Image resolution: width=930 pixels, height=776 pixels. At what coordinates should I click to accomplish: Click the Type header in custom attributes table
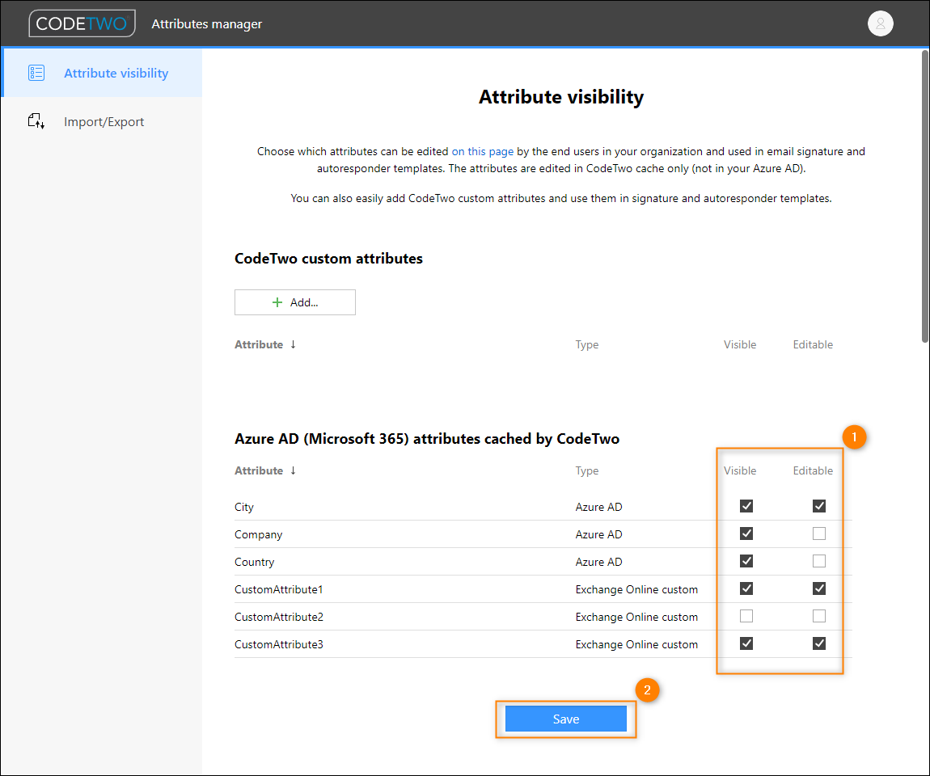coord(586,344)
